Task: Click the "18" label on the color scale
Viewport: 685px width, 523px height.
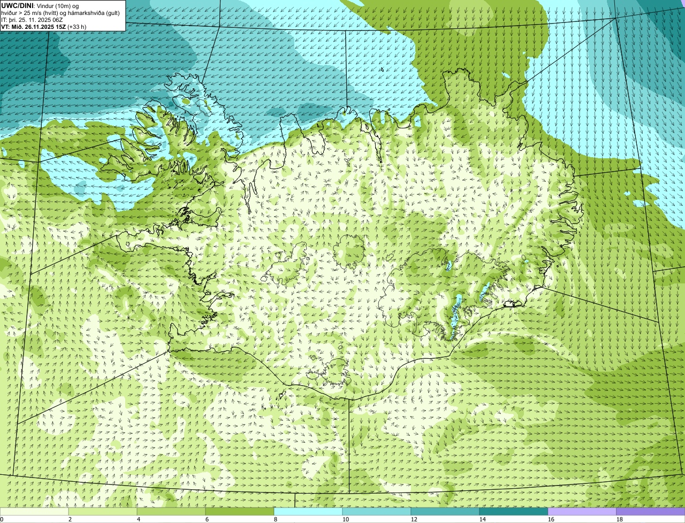Action: click(x=620, y=519)
